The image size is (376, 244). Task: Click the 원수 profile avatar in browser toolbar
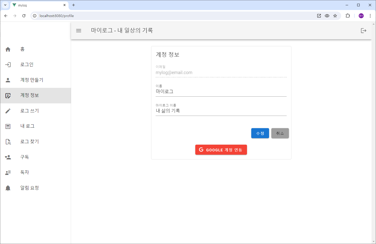361,16
